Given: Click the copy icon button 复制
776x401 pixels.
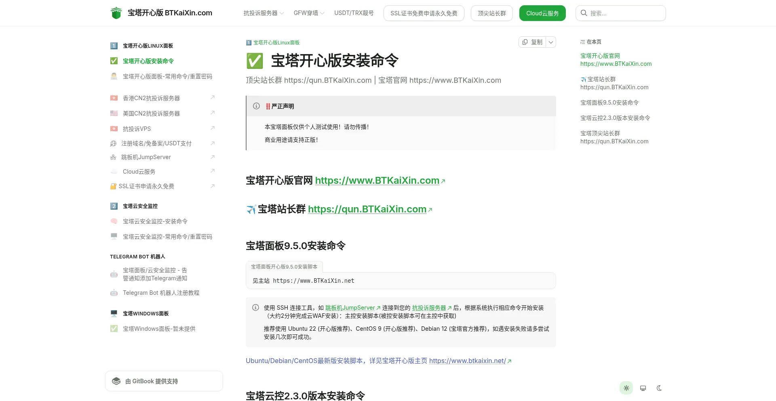Looking at the screenshot, I should [532, 42].
